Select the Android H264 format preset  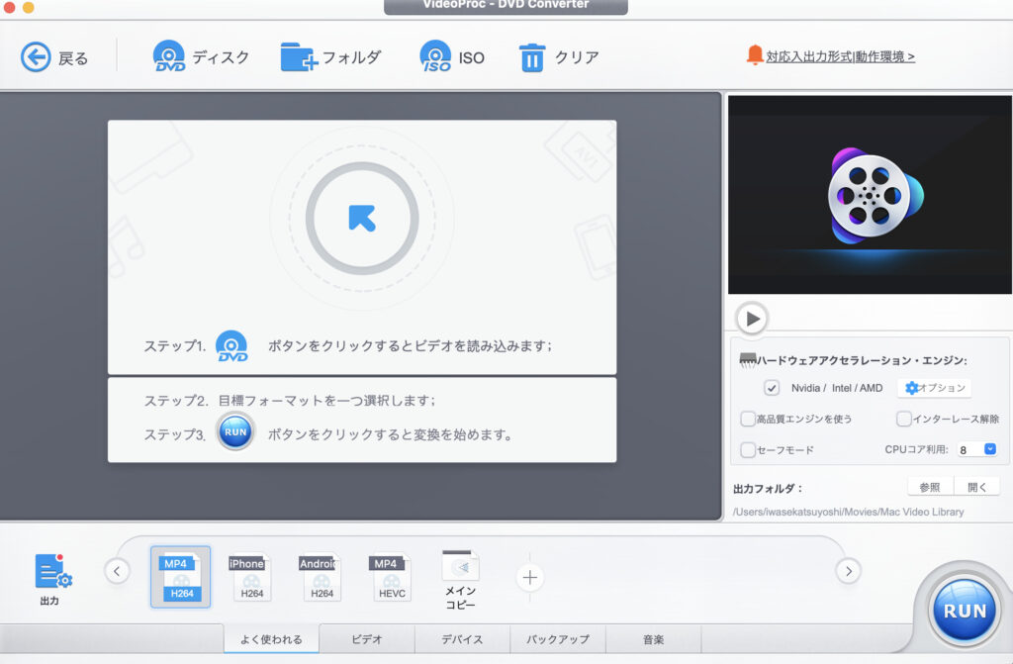[320, 577]
